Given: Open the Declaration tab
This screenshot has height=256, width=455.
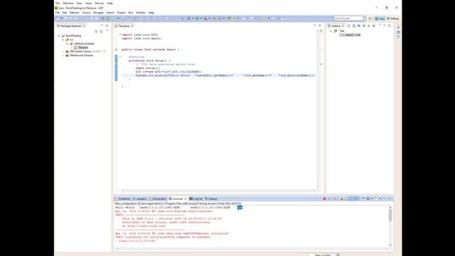Looking at the screenshot, I should click(158, 199).
